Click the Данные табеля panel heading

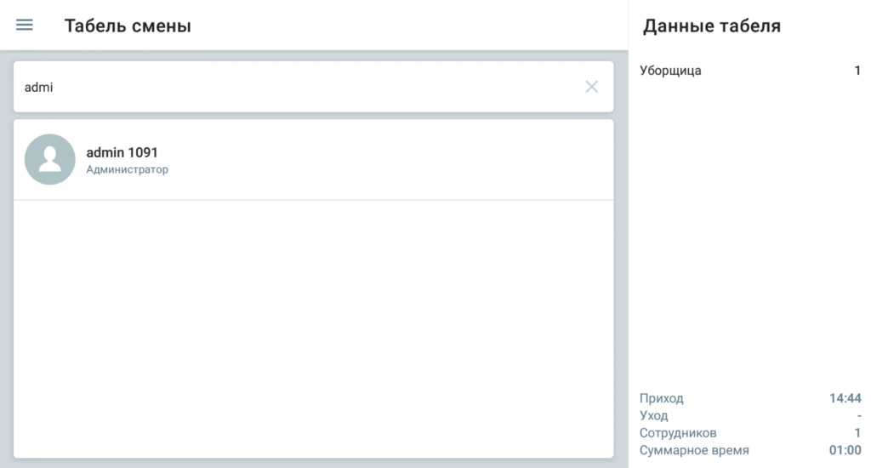[712, 26]
